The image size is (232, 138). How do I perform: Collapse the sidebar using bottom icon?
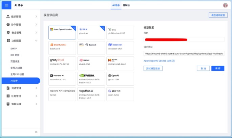tap(36, 132)
